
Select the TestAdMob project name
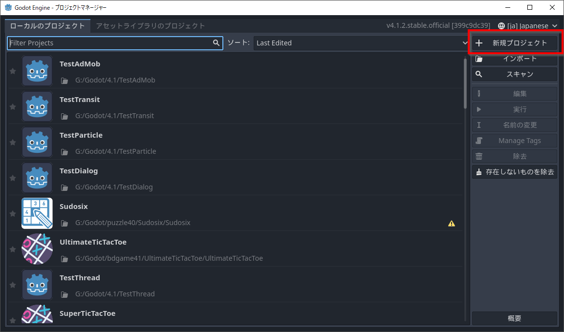[x=80, y=64]
